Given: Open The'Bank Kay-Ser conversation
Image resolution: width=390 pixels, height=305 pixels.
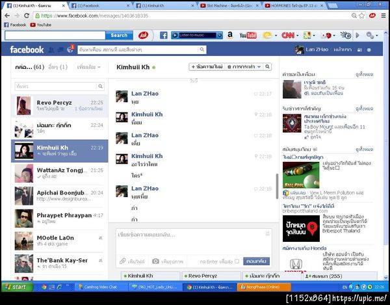Looking at the screenshot, I should click(60, 263).
